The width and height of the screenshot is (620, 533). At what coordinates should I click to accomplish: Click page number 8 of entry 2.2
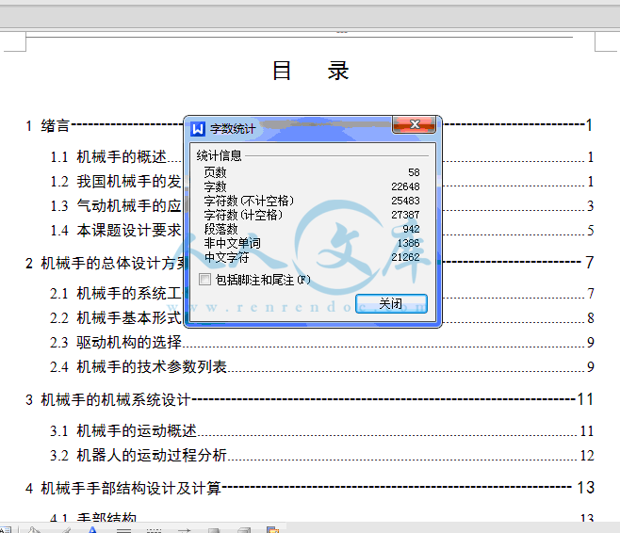pos(591,318)
